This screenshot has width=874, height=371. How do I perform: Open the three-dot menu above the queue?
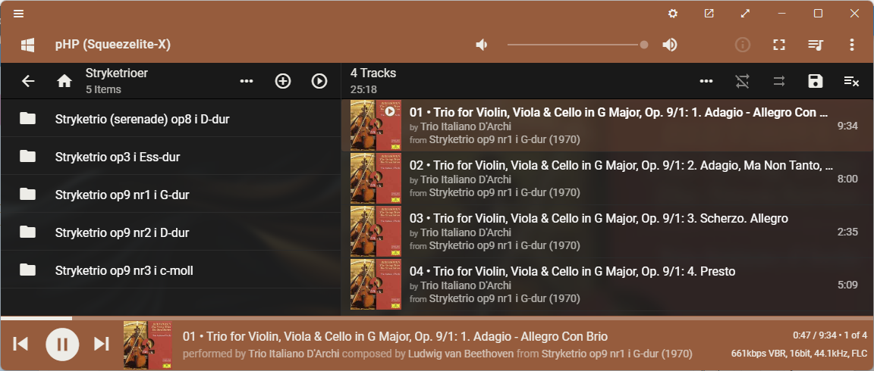tap(706, 81)
